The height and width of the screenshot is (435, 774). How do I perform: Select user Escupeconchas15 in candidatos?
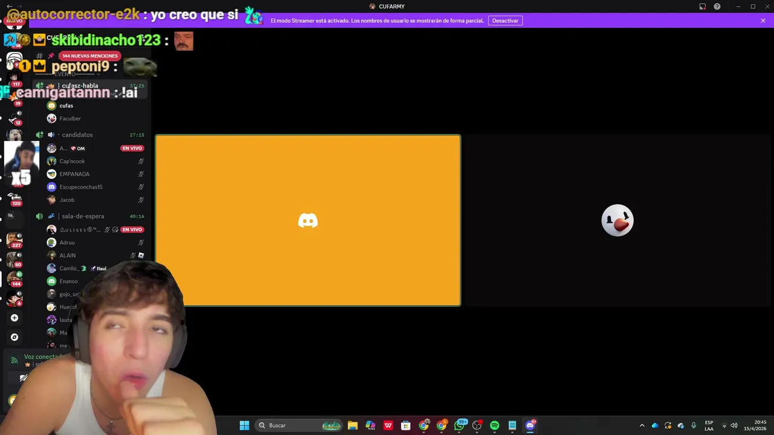click(81, 187)
